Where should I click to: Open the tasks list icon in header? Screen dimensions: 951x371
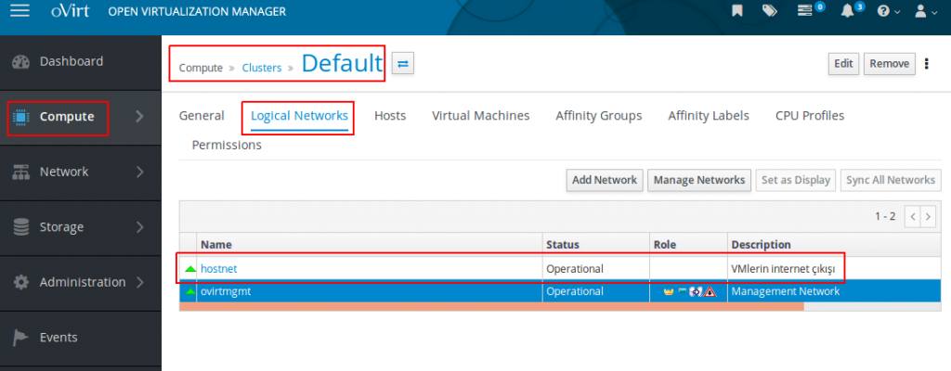[x=805, y=11]
